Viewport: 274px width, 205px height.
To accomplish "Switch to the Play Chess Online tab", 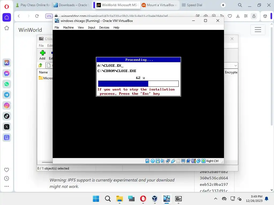I will (x=33, y=5).
